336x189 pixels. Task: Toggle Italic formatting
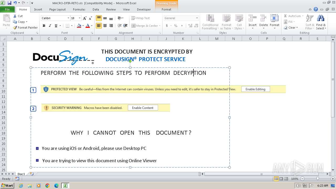pos(50,26)
